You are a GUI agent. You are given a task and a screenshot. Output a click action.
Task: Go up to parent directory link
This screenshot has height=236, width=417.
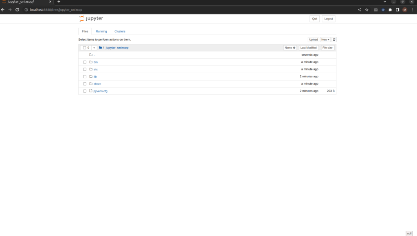click(94, 55)
